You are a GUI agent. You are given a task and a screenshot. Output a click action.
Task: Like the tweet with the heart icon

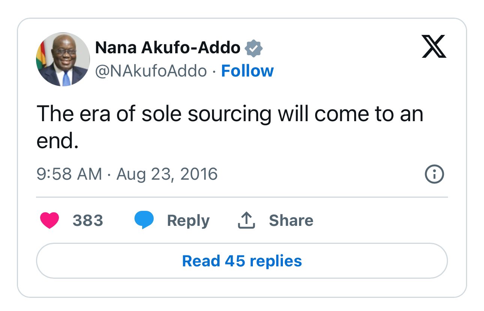49,220
